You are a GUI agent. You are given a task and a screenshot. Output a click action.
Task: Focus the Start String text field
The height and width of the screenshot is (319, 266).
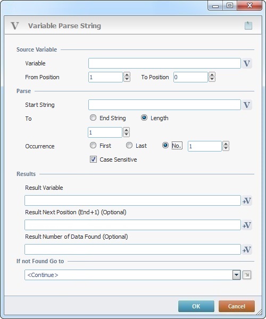point(164,105)
